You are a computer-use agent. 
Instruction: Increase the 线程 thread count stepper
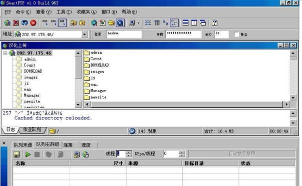[129, 152]
